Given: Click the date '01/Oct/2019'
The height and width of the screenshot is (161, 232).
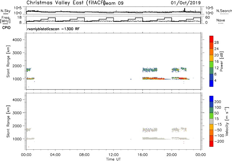Looking at the screenshot, I should (186, 3).
